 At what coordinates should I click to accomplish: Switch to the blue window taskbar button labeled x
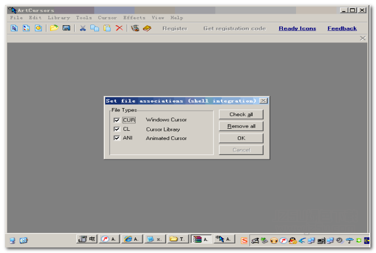(155, 239)
